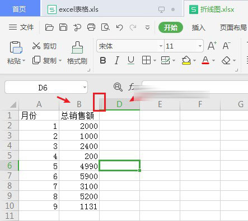Click the magnifier lookup icon by formula bar
This screenshot has height=221, width=248.
118,87
